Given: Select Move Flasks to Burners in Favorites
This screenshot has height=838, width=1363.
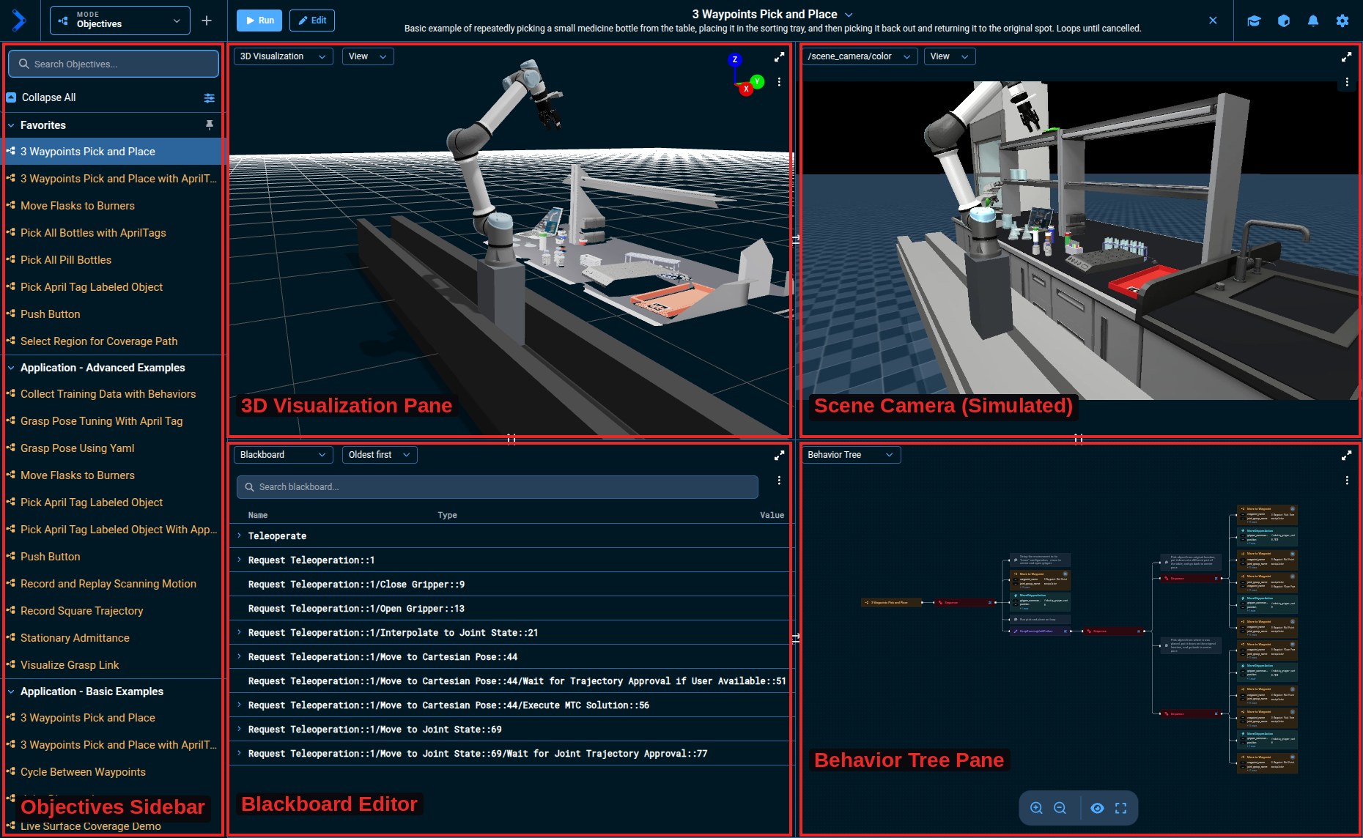Looking at the screenshot, I should 78,206.
